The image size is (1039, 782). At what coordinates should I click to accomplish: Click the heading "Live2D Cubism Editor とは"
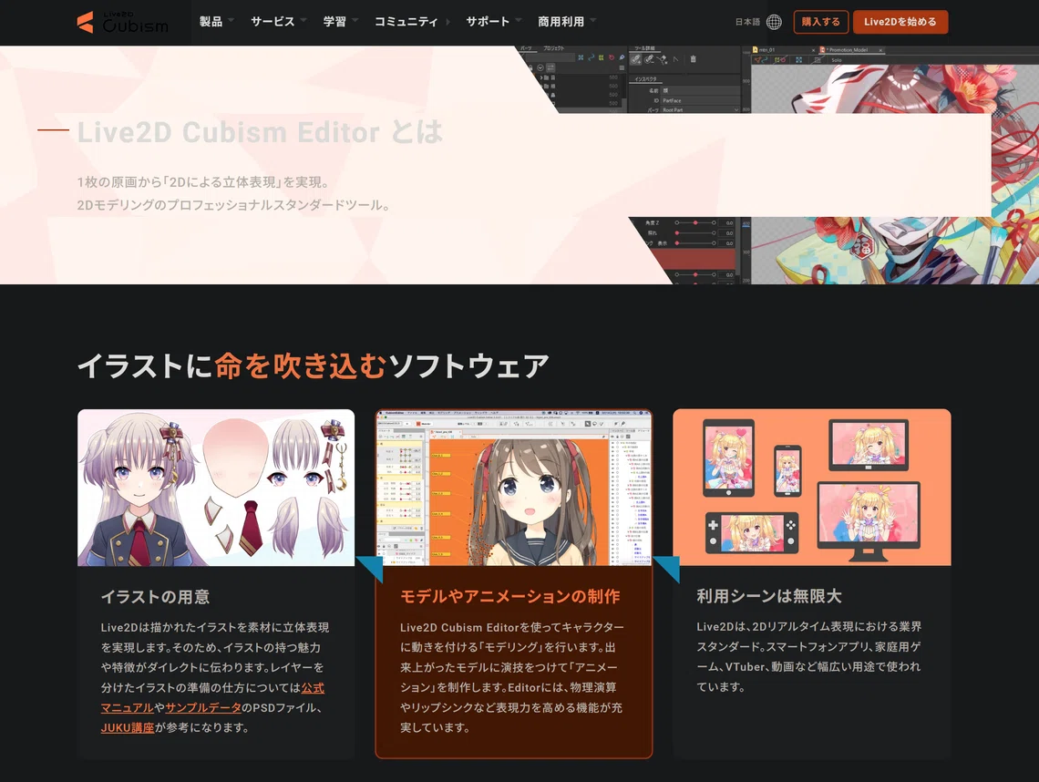tap(260, 132)
